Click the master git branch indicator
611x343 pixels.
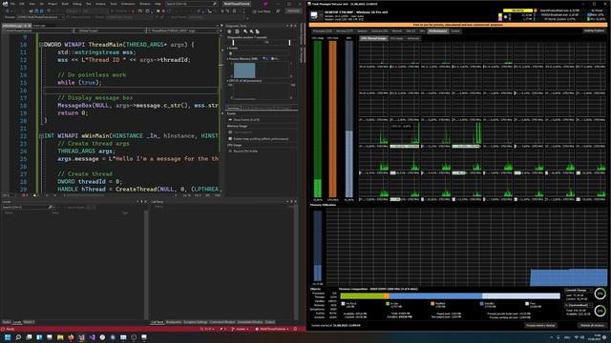tap(241, 329)
